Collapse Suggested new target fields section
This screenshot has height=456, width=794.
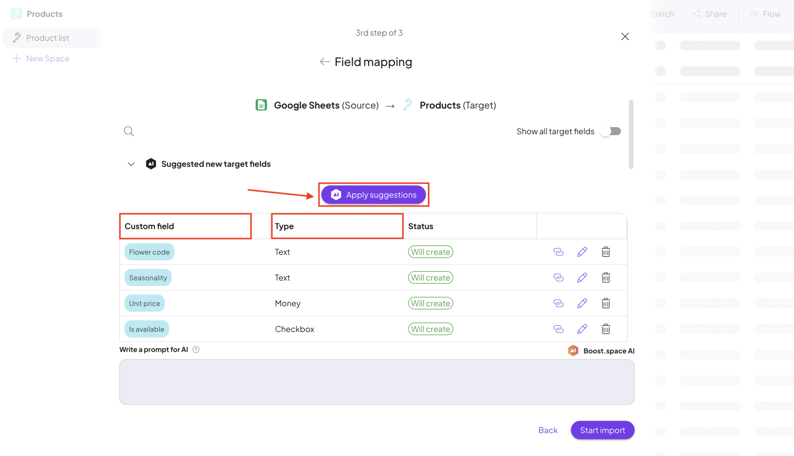[x=131, y=164]
